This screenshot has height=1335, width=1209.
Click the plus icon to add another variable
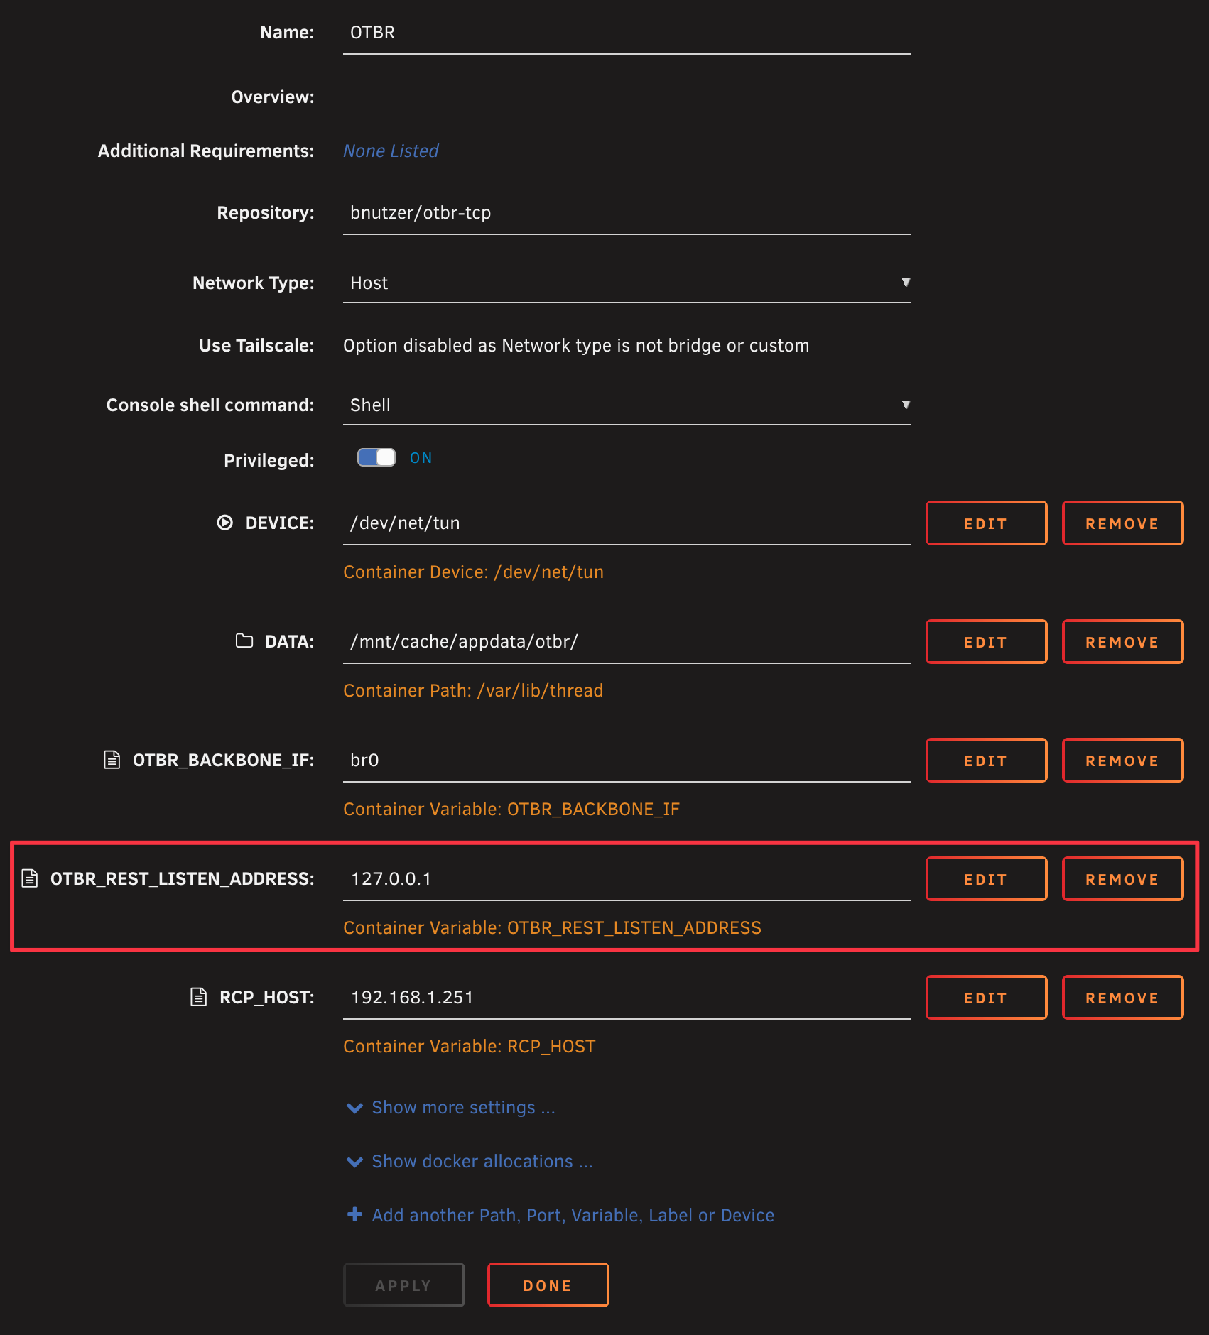354,1215
